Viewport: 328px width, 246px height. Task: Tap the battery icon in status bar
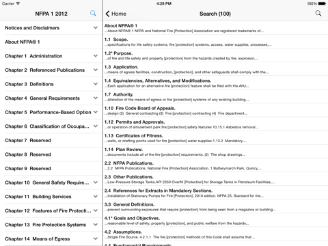click(322, 3)
